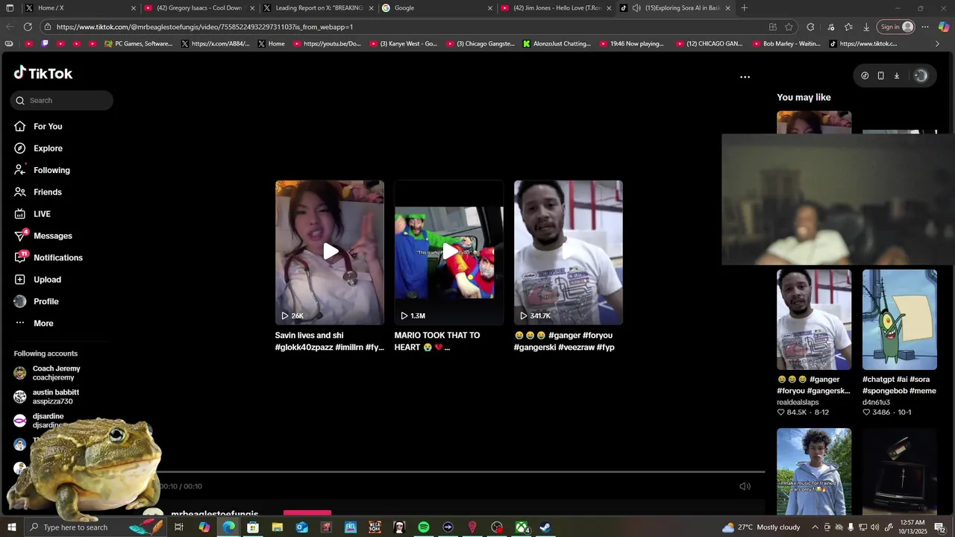Screen dimensions: 955x537
Task: Reload the current page
Action: pos(28,27)
